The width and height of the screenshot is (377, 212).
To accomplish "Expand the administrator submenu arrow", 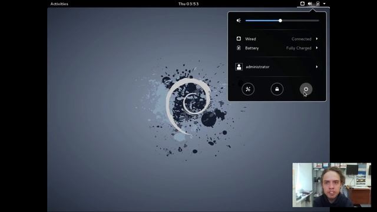I will [x=317, y=67].
